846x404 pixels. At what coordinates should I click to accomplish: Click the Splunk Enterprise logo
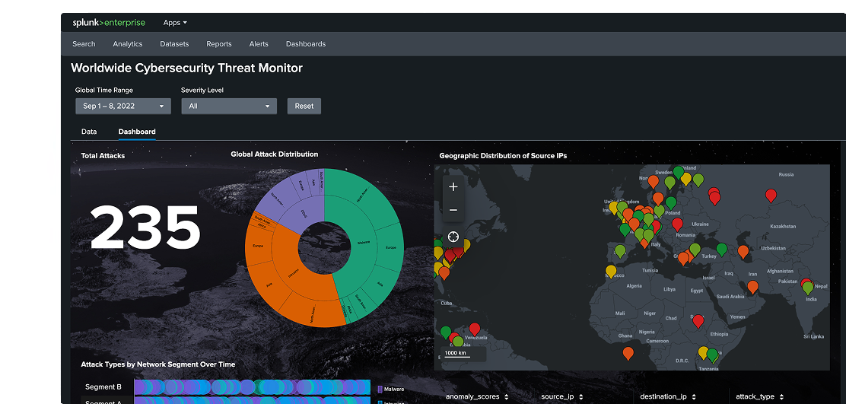[109, 23]
